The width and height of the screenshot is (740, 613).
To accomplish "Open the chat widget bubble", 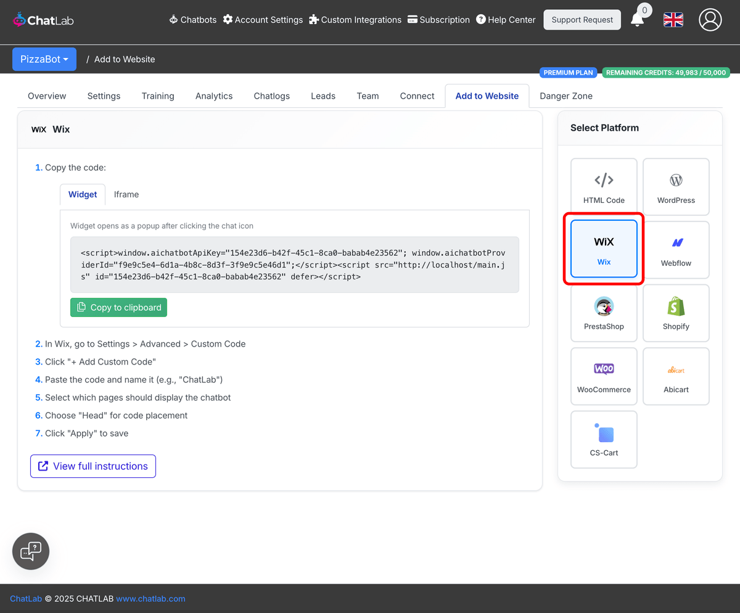I will click(30, 551).
